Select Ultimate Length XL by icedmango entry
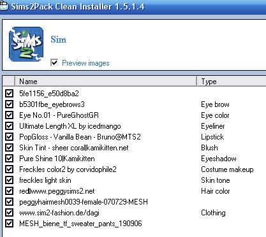266x237 pixels. [70, 126]
